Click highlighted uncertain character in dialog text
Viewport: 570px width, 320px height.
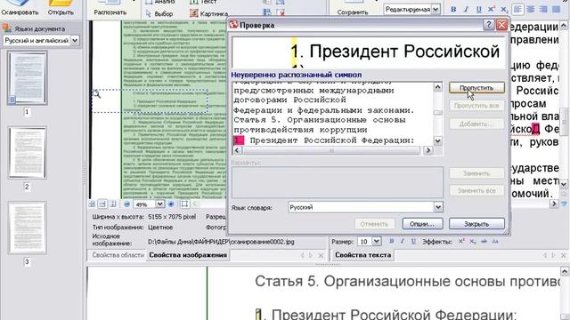pos(239,140)
